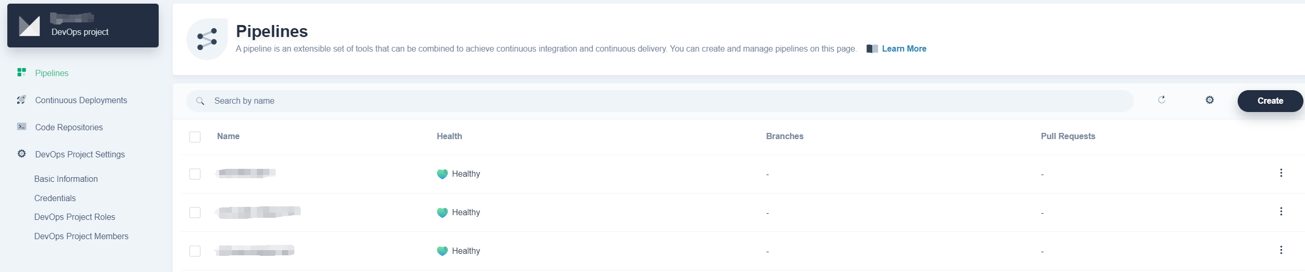Screen dimensions: 1305x272
Task: Toggle the select-all checkbox in header
Action: (x=195, y=137)
